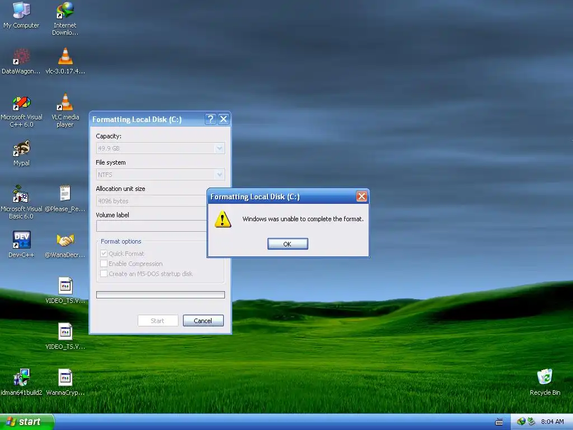This screenshot has width=573, height=430.
Task: Toggle the Quick Format checkbox
Action: 104,254
